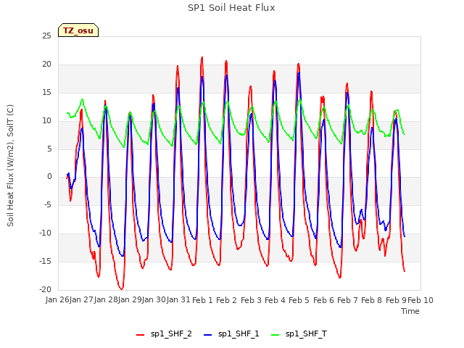Click the blue line peak near Feb 5
Image resolution: width=464 pixels, height=348 pixels.
tap(299, 72)
